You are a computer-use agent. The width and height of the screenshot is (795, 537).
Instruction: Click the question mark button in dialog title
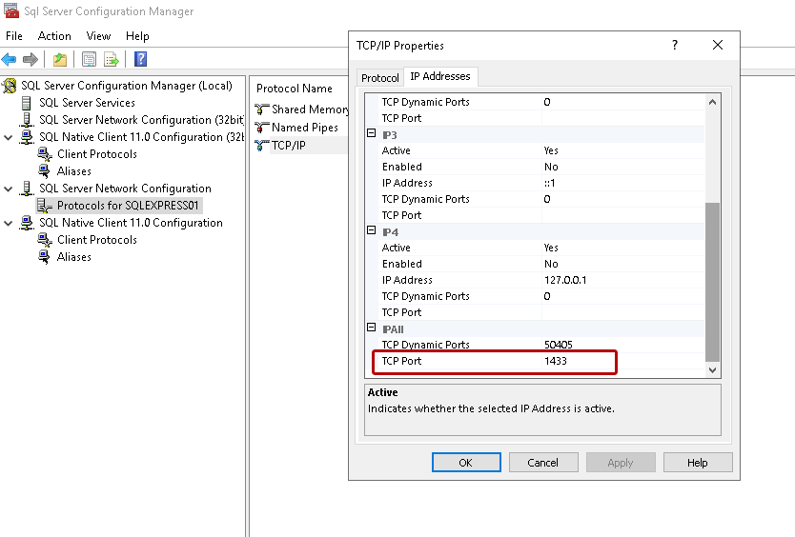(675, 45)
